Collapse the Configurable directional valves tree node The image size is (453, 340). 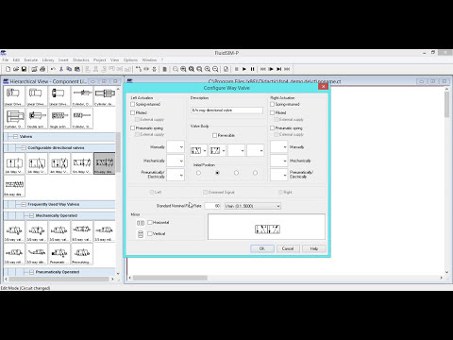(x=24, y=147)
